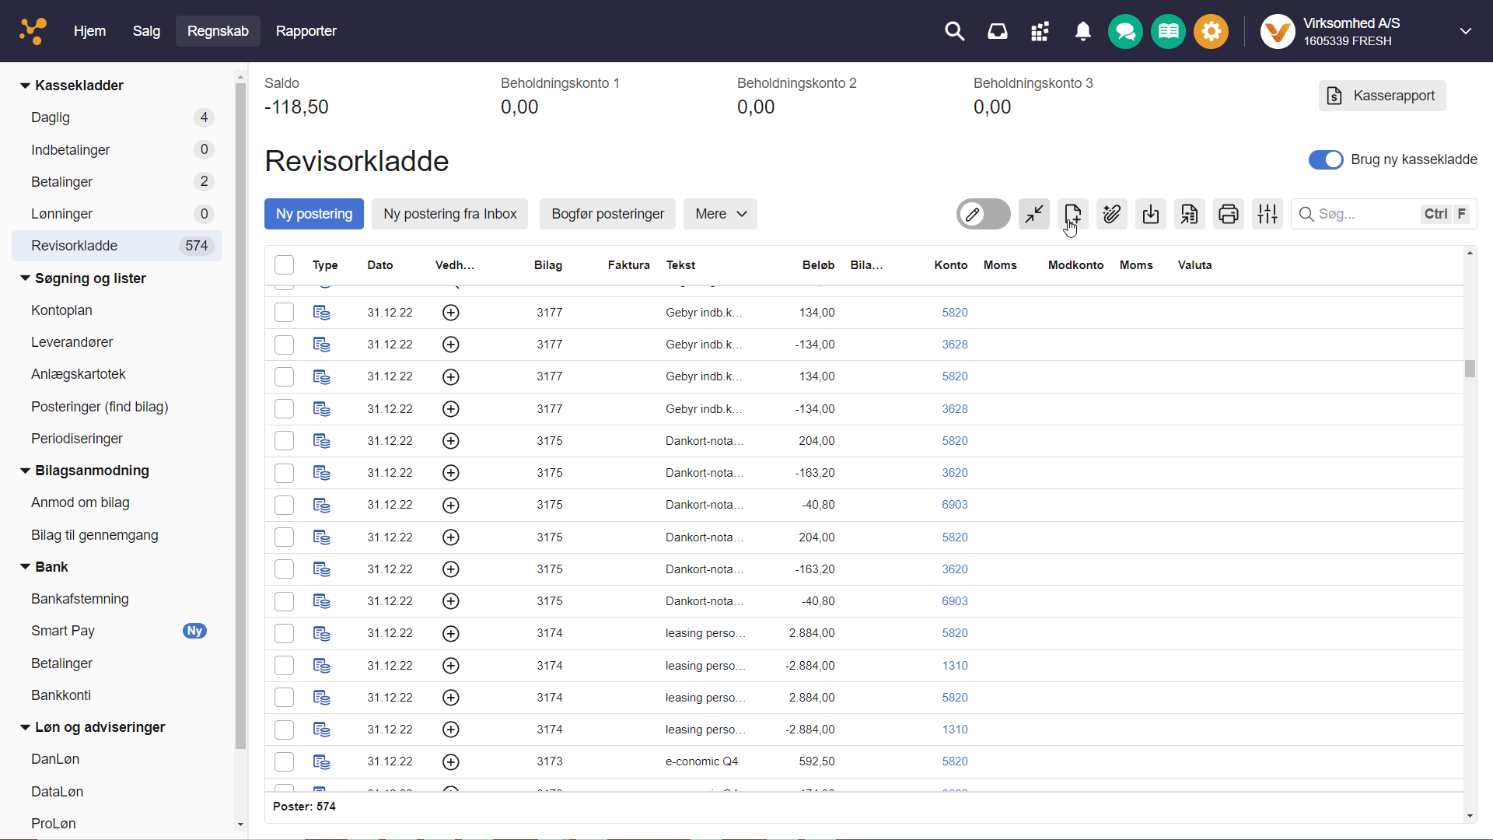This screenshot has width=1493, height=840.
Task: Toggle the pencil edit mode switch
Action: coord(982,214)
